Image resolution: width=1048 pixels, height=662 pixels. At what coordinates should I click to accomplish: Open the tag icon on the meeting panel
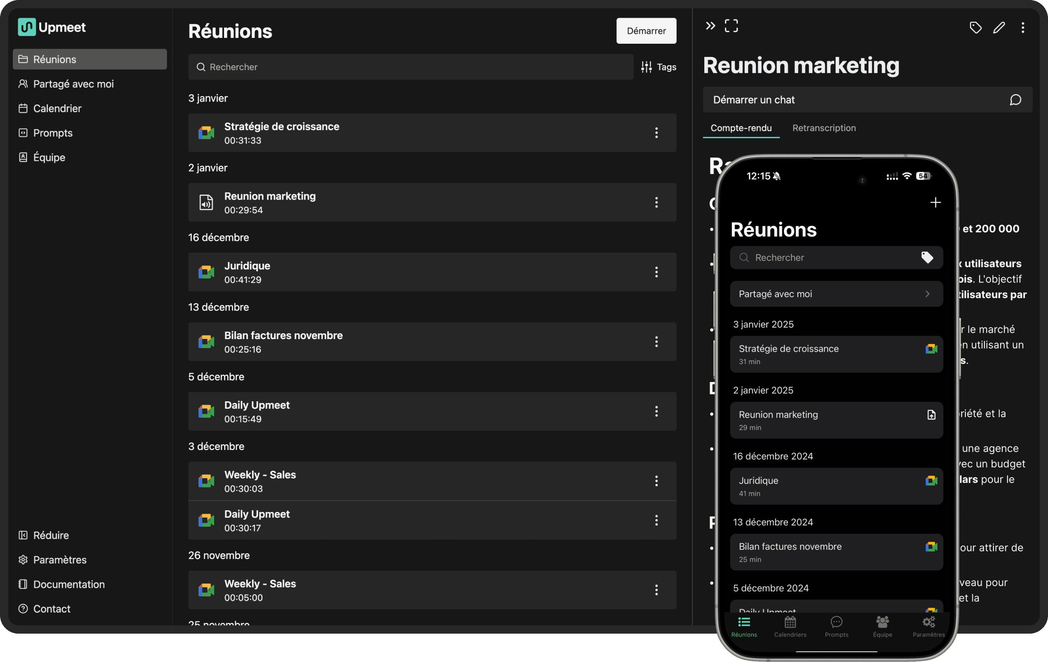(975, 27)
